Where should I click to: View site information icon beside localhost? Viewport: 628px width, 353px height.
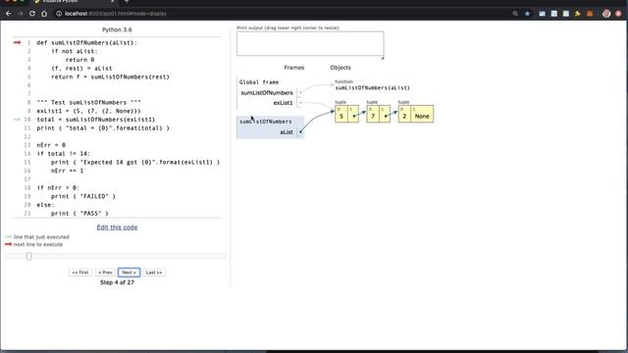[x=59, y=14]
